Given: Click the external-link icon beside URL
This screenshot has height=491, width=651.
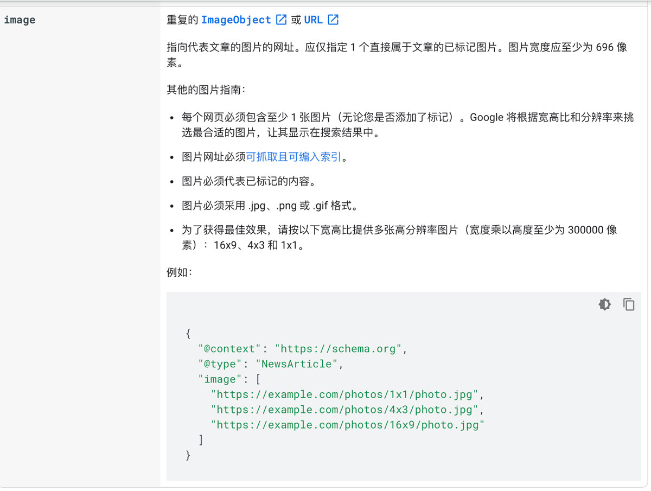Looking at the screenshot, I should pos(333,20).
